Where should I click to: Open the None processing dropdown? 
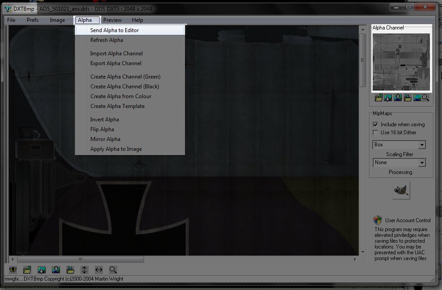(422, 162)
